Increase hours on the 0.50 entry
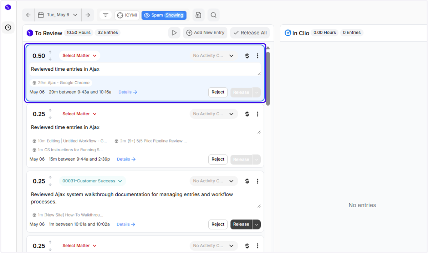 (x=50, y=52)
